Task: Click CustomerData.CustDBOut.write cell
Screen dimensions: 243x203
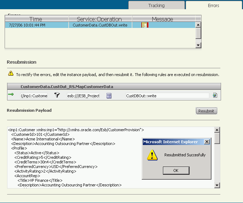Action: (x=100, y=25)
